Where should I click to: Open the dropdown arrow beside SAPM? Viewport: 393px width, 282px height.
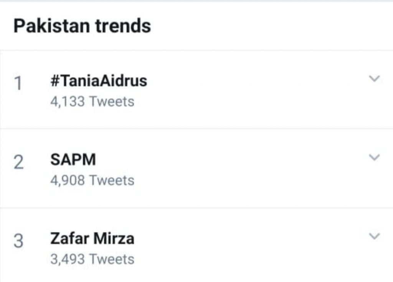click(374, 157)
